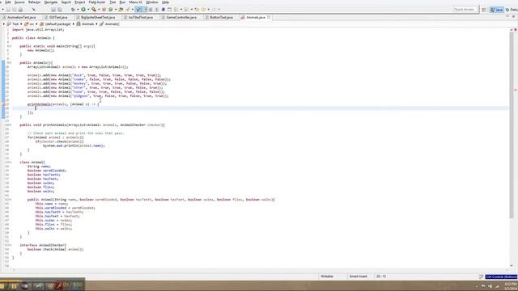Click the Open Type toolbar icon
518x291 pixels.
click(x=121, y=10)
